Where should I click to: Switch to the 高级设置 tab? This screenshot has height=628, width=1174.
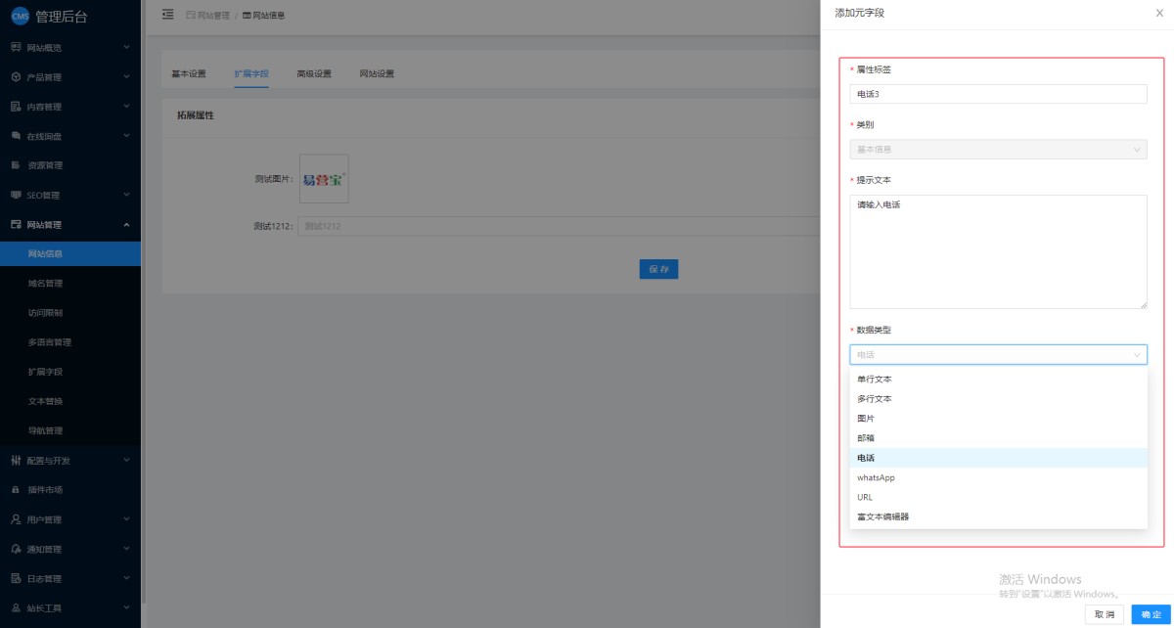click(x=314, y=74)
